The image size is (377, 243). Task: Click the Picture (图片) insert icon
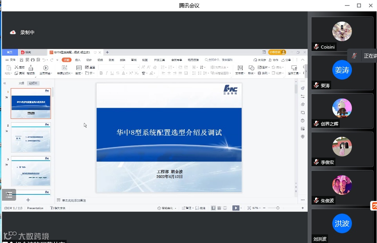coord(259,67)
